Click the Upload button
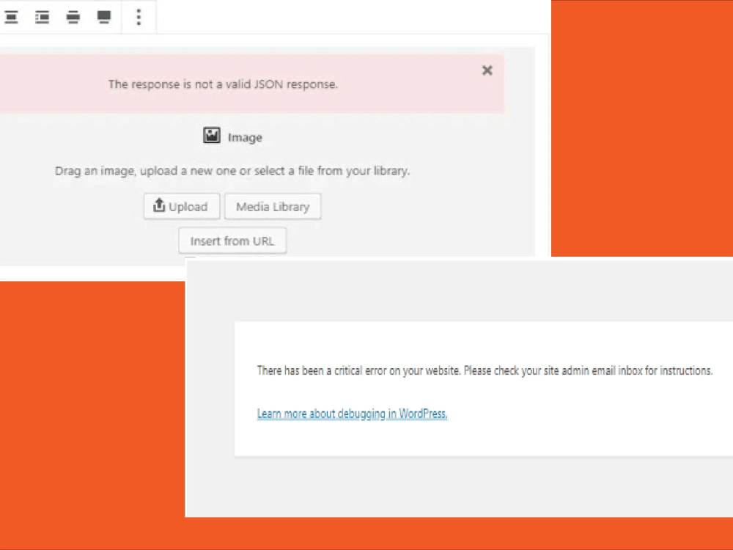Image resolution: width=733 pixels, height=550 pixels. pyautogui.click(x=181, y=206)
